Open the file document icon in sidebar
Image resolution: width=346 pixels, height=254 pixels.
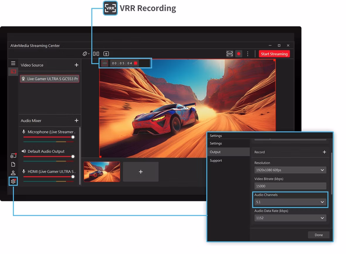pos(13,164)
